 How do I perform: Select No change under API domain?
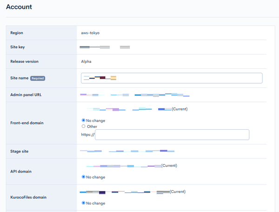point(83,177)
